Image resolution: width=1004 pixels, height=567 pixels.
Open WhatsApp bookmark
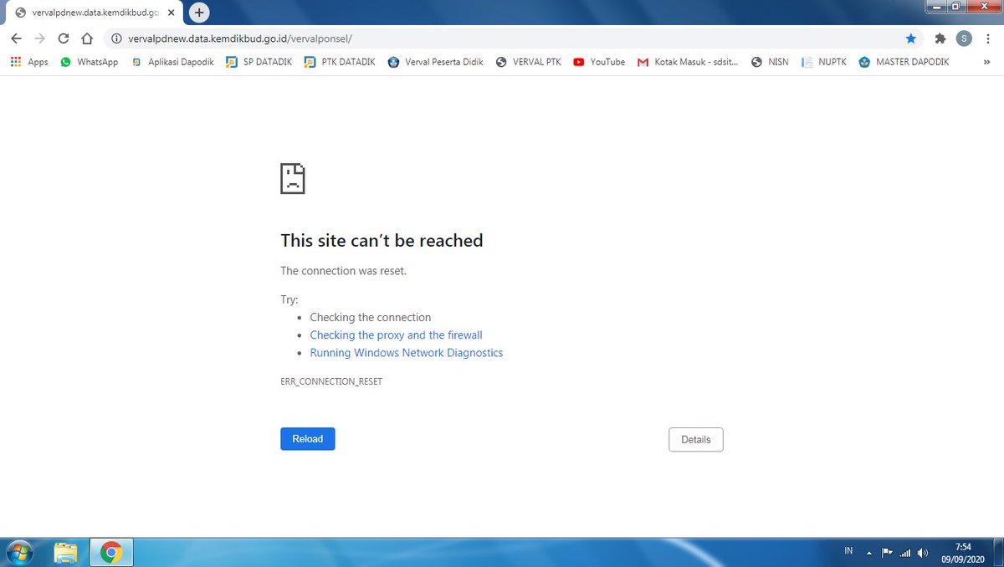(90, 62)
